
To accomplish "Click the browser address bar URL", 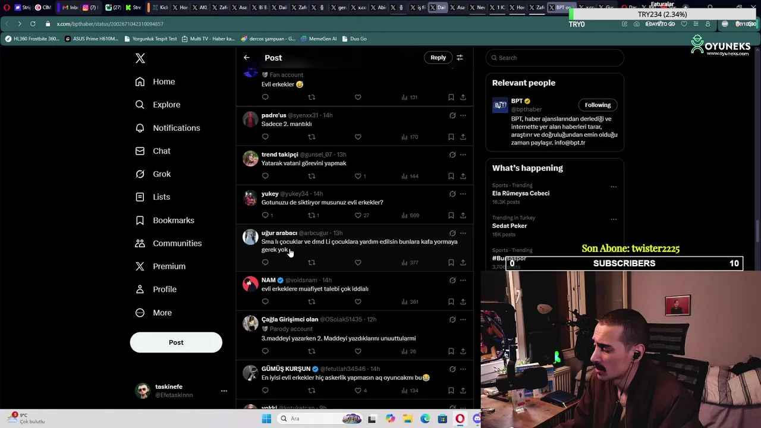I will click(x=110, y=24).
